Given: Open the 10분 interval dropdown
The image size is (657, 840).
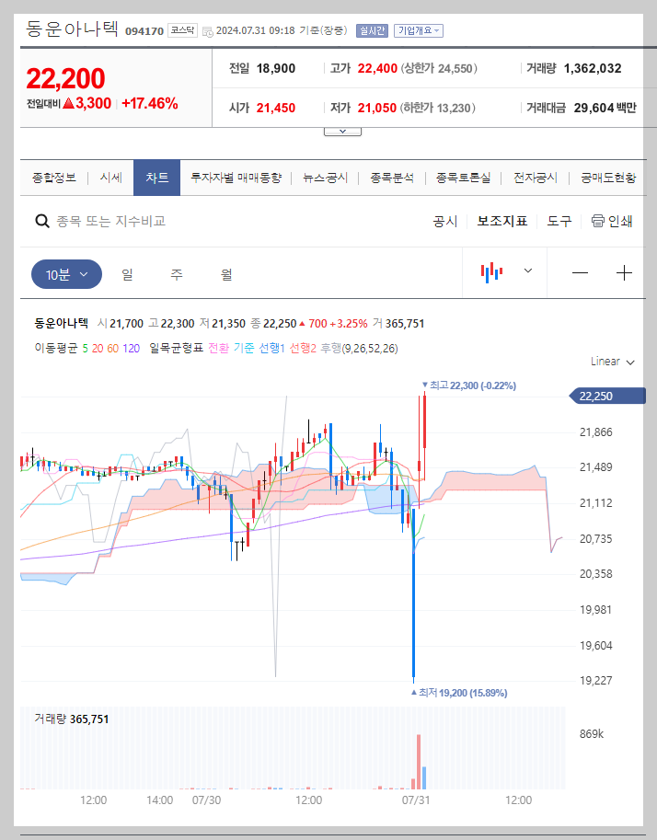Looking at the screenshot, I should coord(66,272).
